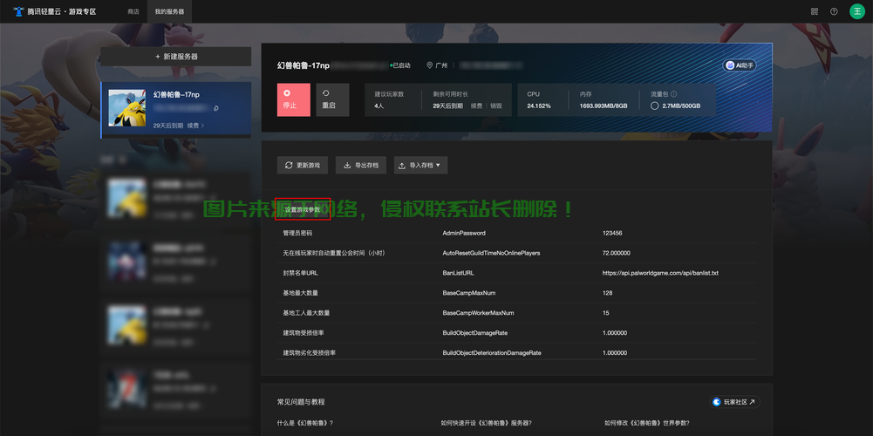Click the 流量包 usage ring indicator
Viewport: 873px width, 436px height.
pyautogui.click(x=655, y=106)
